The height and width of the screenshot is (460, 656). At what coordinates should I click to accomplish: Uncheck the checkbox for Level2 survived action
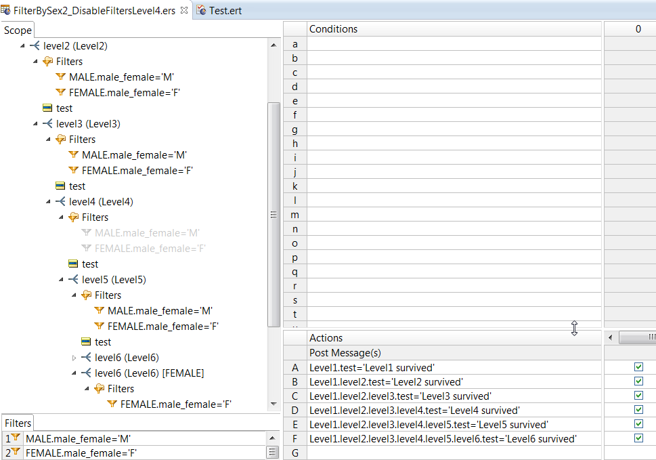(638, 381)
